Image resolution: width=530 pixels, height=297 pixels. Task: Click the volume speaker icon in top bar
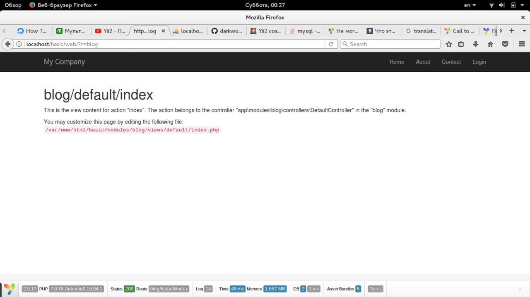tap(502, 5)
